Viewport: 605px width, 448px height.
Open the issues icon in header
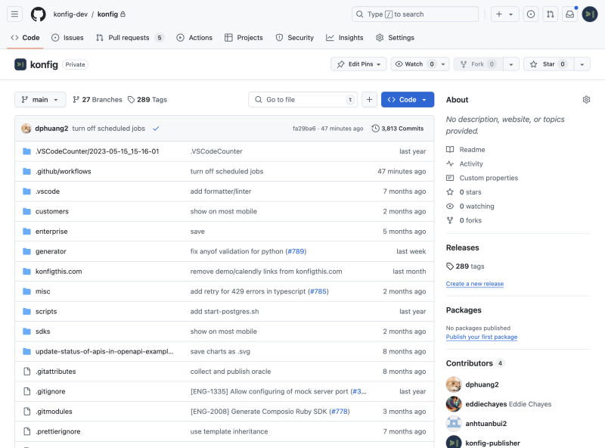click(531, 14)
